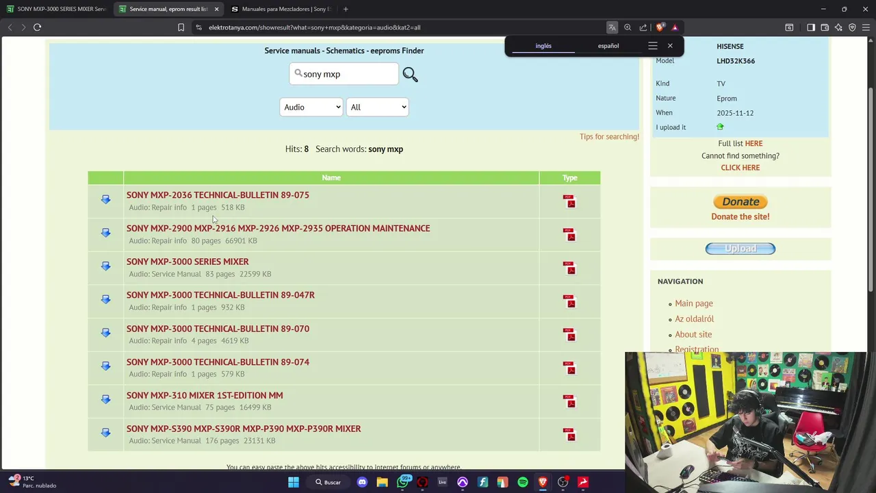The width and height of the screenshot is (876, 493).
Task: Open the Brave Shields lion icon
Action: (660, 27)
